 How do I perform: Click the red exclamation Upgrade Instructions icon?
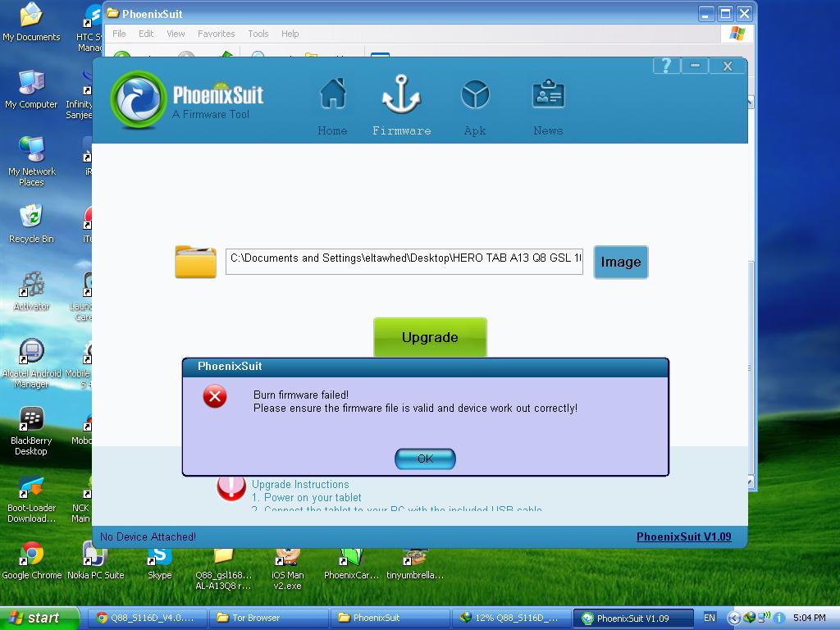(231, 487)
